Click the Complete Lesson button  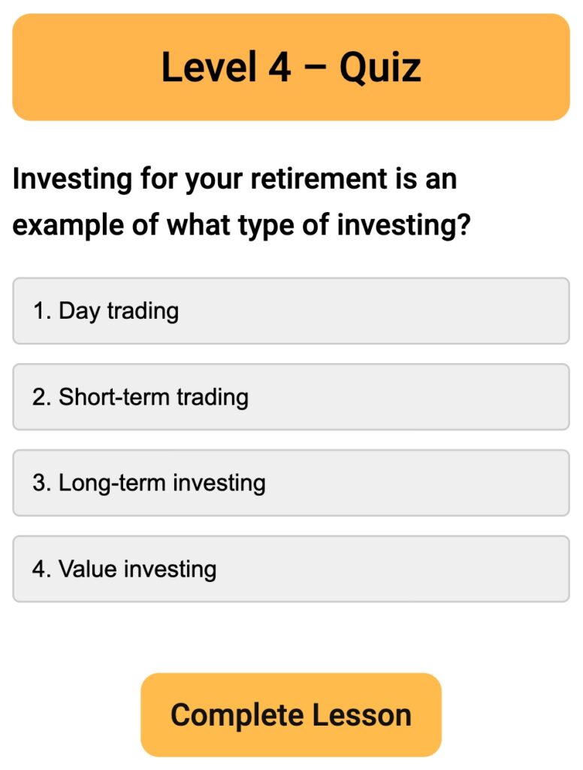(x=291, y=714)
